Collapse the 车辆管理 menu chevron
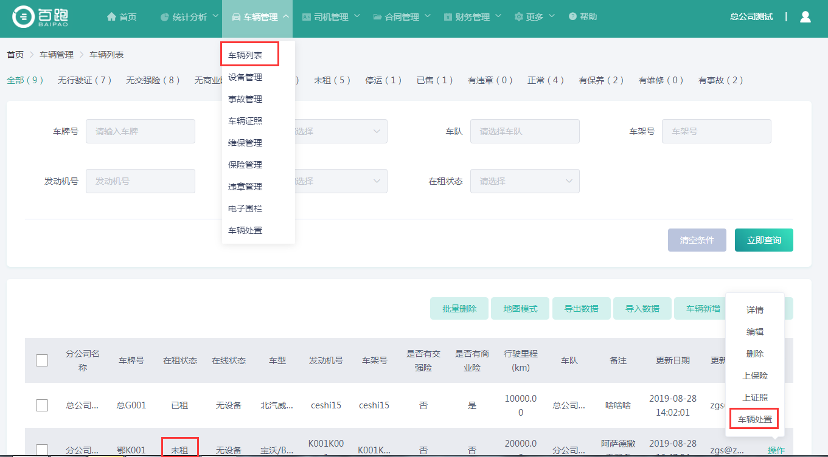 [x=286, y=16]
